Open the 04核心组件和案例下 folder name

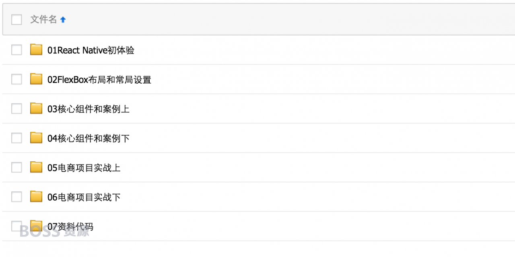pyautogui.click(x=89, y=138)
